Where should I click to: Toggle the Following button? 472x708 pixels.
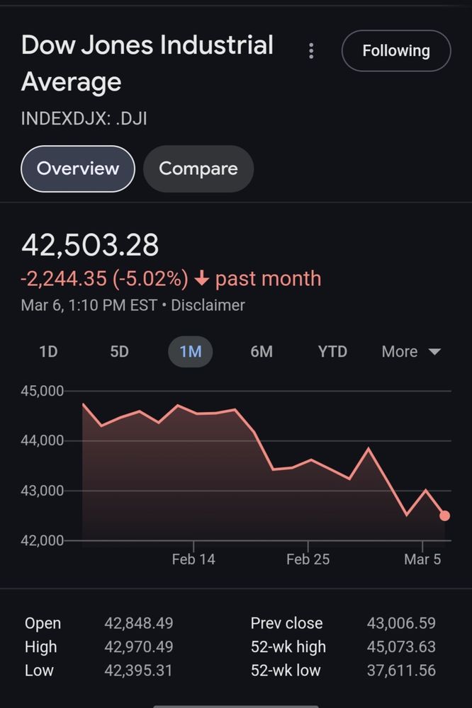point(396,50)
